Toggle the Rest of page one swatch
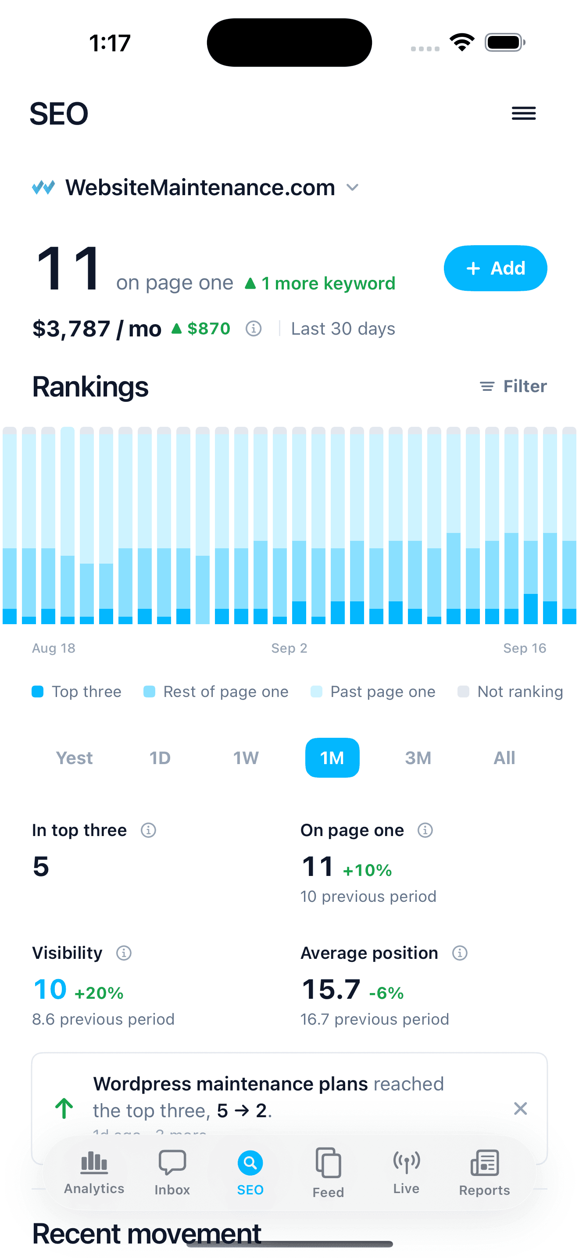Viewport: 579px width, 1258px height. pyautogui.click(x=150, y=692)
